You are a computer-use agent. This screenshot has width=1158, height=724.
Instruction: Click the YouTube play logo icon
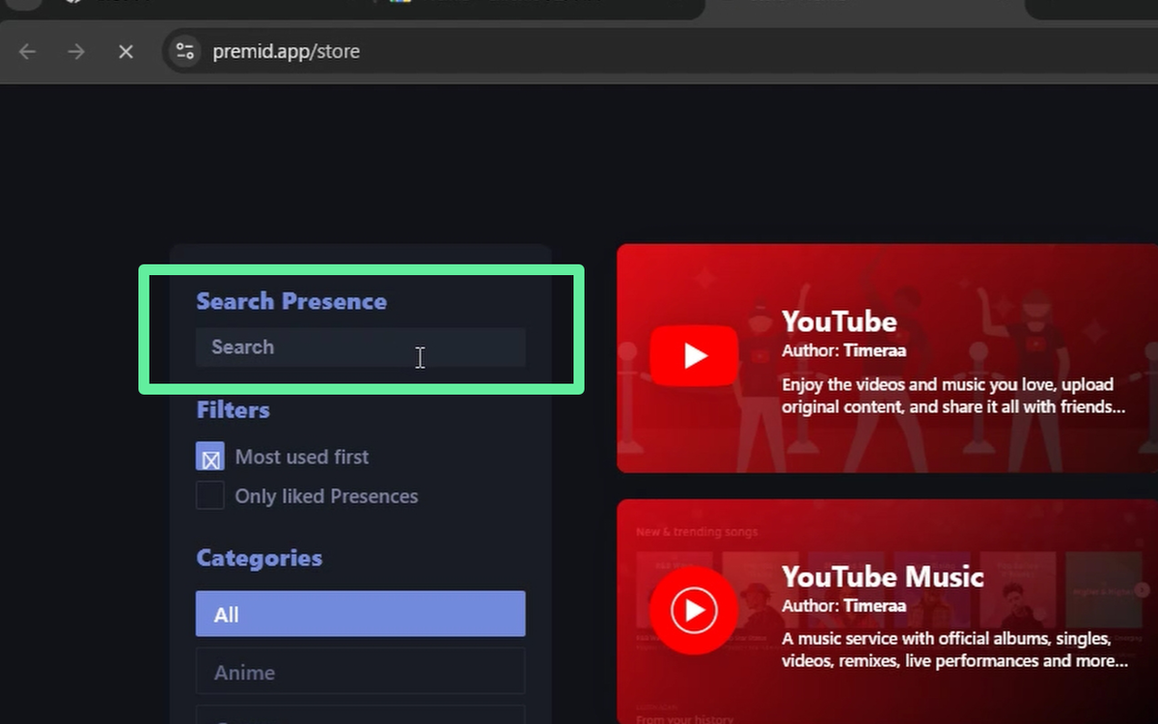click(694, 356)
